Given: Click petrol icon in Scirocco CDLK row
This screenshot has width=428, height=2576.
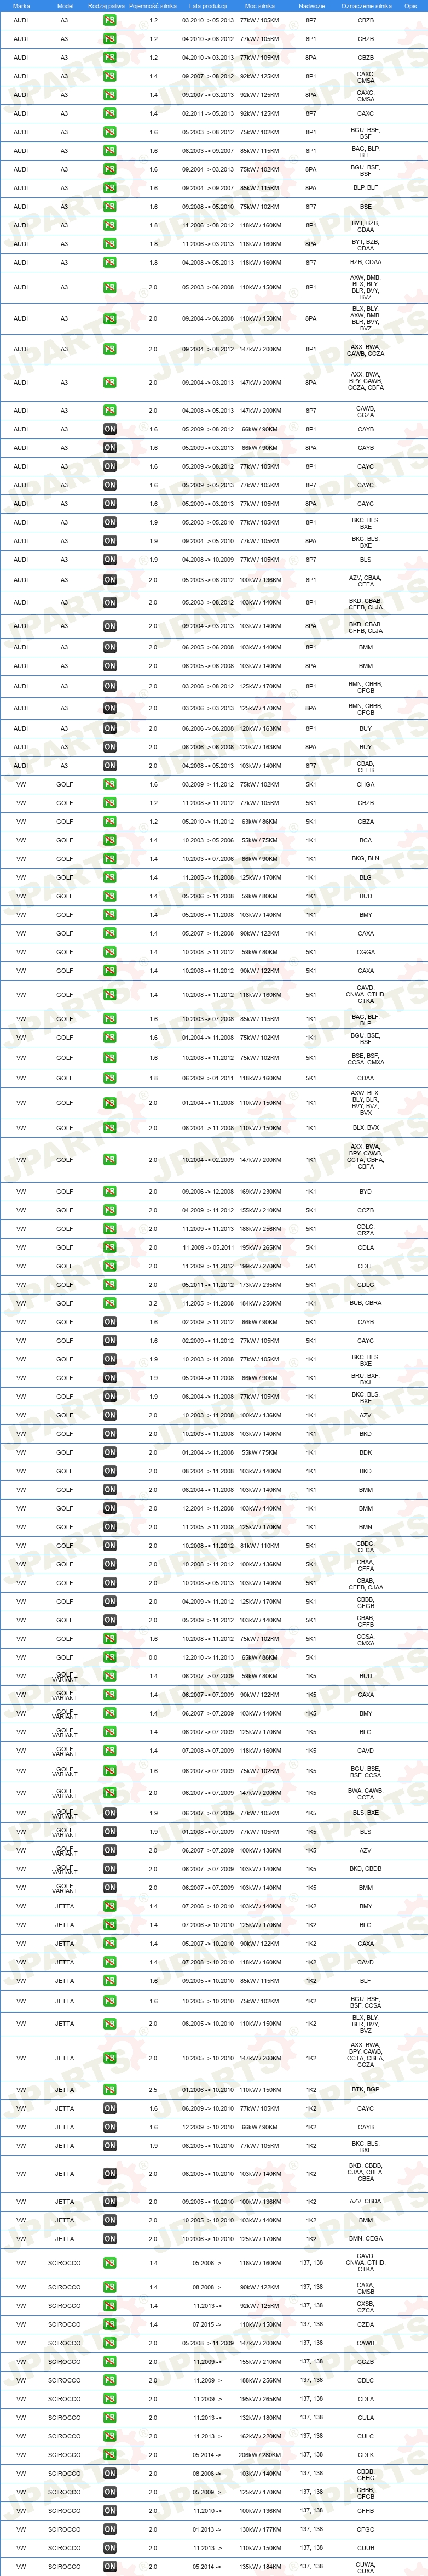Looking at the screenshot, I should coord(110,2455).
